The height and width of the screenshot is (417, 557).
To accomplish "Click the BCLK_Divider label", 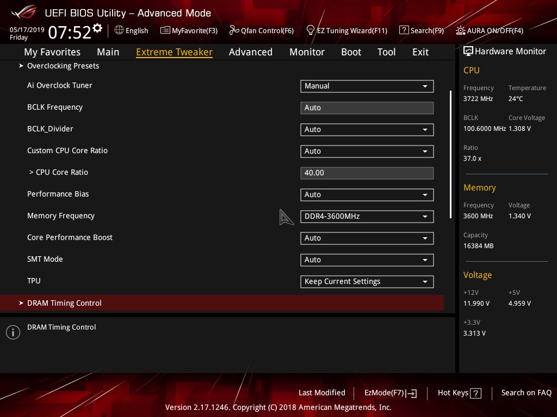I will [50, 129].
